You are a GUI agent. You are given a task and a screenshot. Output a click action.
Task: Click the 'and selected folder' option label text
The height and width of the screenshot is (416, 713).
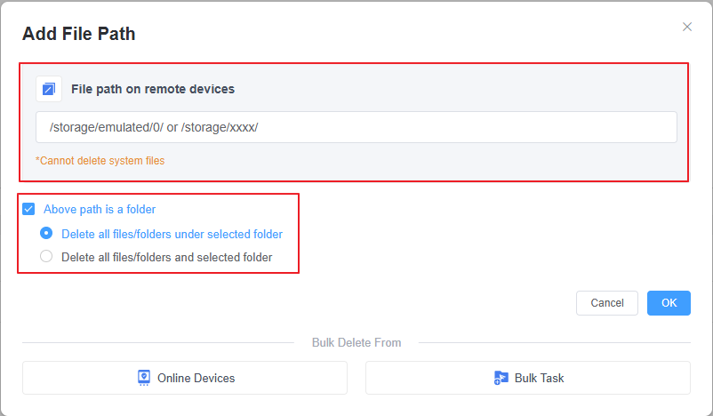click(166, 258)
